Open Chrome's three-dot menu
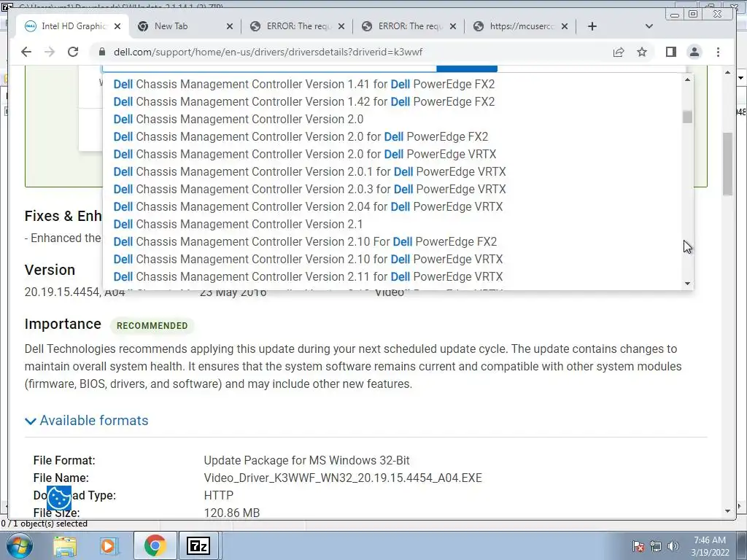The image size is (747, 560). [x=718, y=52]
